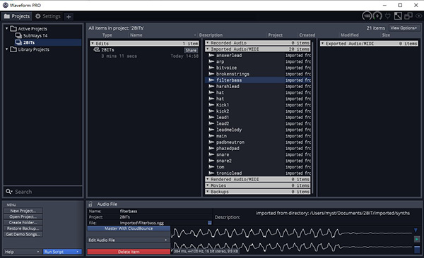Click the Restore Backup button
Viewport: 424px width, 258px height.
(23, 228)
